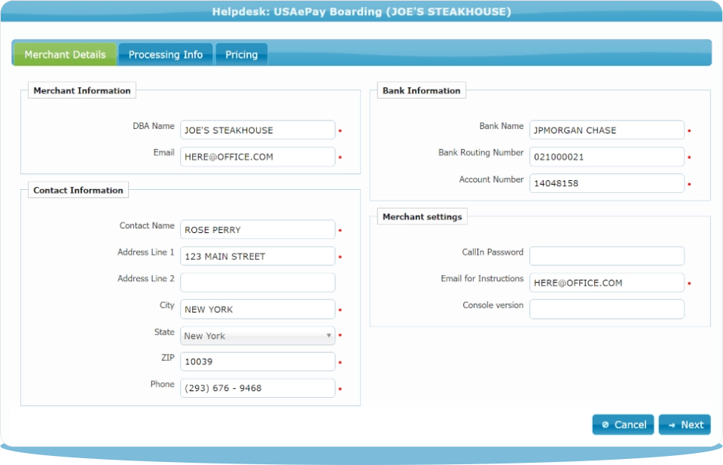The width and height of the screenshot is (723, 465).
Task: Edit the Account Number field
Action: tap(607, 183)
